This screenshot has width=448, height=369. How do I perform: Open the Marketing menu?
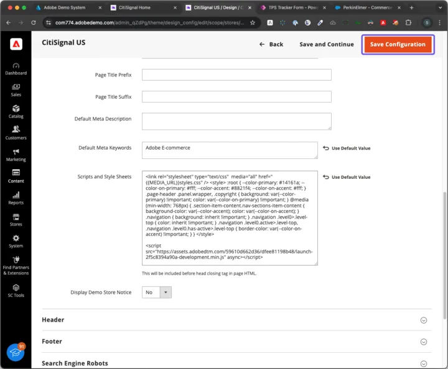coord(16,155)
